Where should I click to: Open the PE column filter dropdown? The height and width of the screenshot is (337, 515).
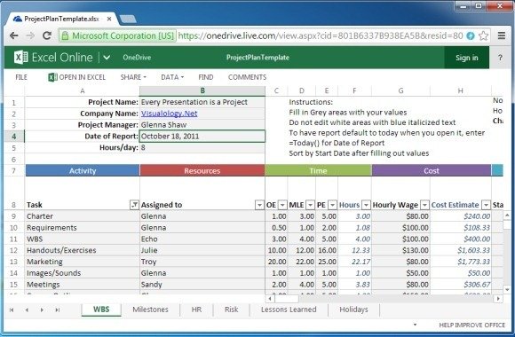[332, 205]
